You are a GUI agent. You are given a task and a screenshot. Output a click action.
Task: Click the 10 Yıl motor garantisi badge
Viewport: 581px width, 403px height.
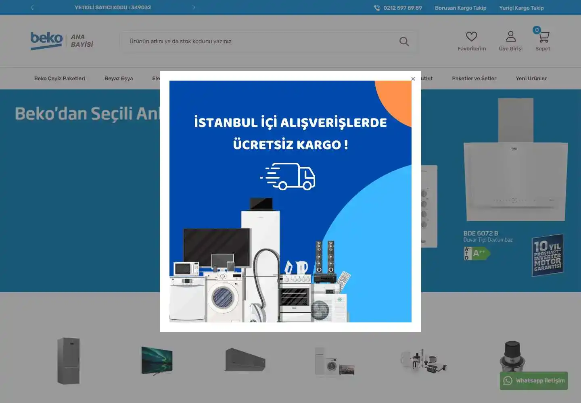pyautogui.click(x=547, y=256)
